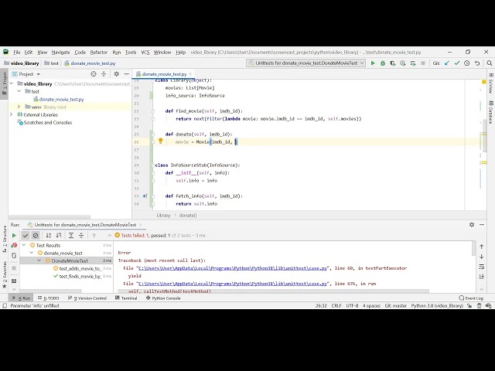The width and height of the screenshot is (495, 371).
Task: Click Git: master branch widget
Action: click(395, 306)
